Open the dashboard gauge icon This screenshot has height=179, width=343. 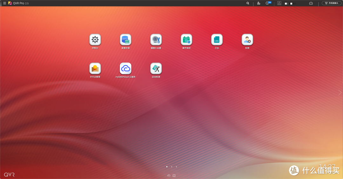311,3
